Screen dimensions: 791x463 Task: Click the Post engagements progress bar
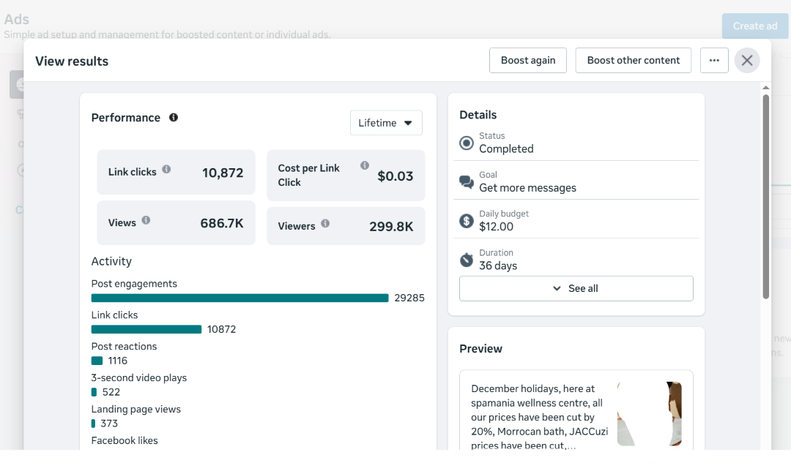239,298
